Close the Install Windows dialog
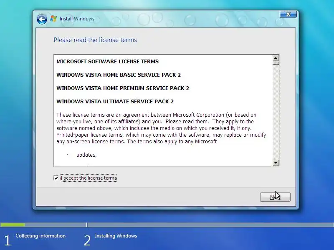This screenshot has width=334, height=250. pyautogui.click(x=288, y=14)
